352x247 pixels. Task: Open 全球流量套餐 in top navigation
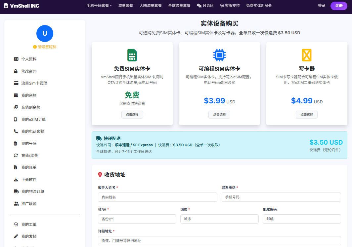pyautogui.click(x=179, y=6)
